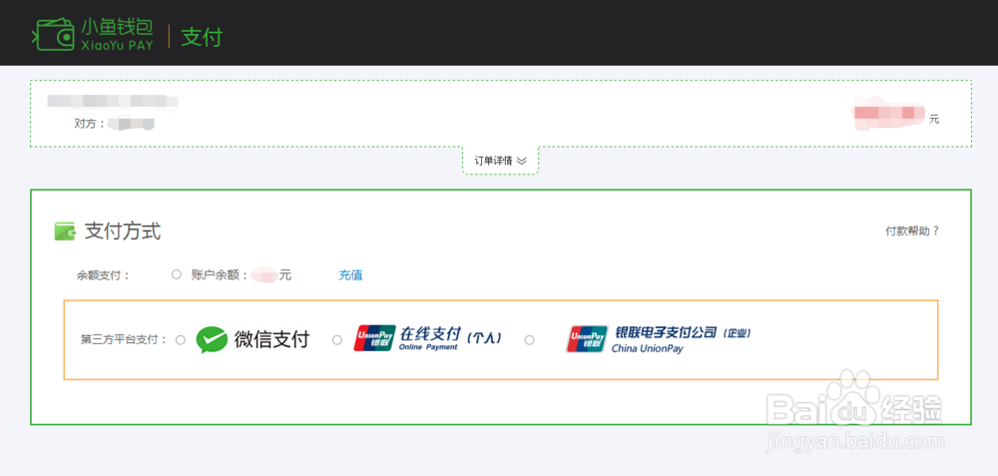Click the 银联电子支付公司 China UnionPay text
This screenshot has height=476, width=998.
[x=682, y=339]
